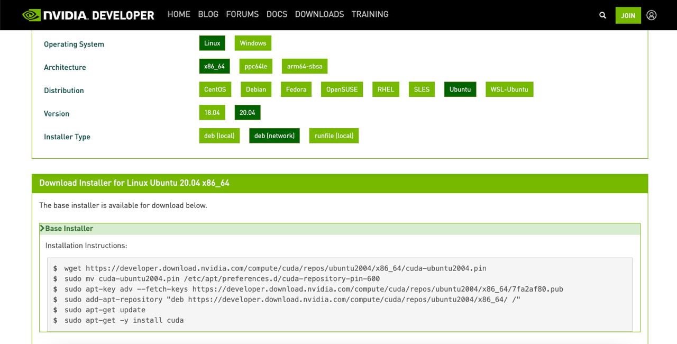Click the sudo apt-get update command

[x=105, y=310]
